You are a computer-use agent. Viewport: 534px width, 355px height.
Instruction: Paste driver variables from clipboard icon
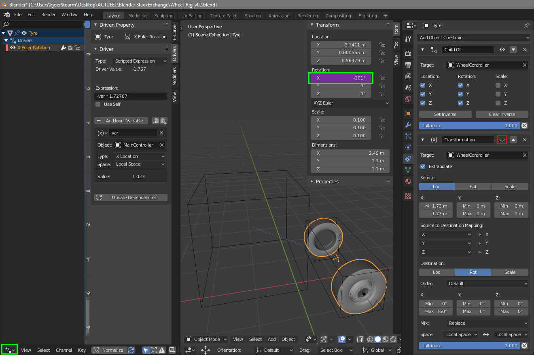(x=163, y=121)
